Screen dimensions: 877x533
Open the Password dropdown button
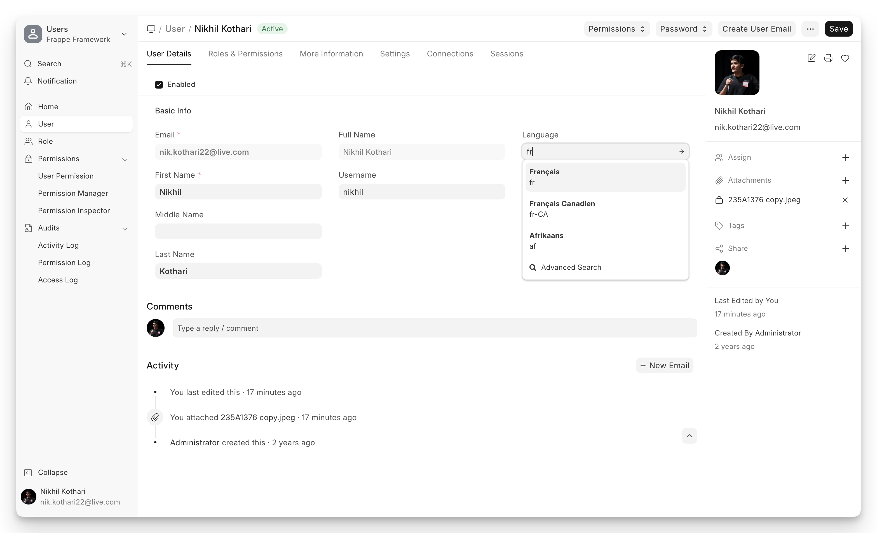pos(683,29)
